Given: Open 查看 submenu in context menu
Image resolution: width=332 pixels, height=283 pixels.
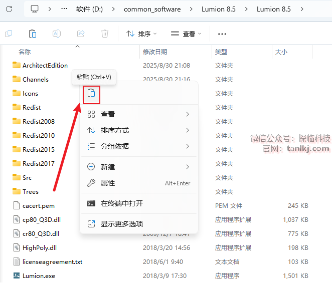Looking at the screenshot, I should coord(139,114).
